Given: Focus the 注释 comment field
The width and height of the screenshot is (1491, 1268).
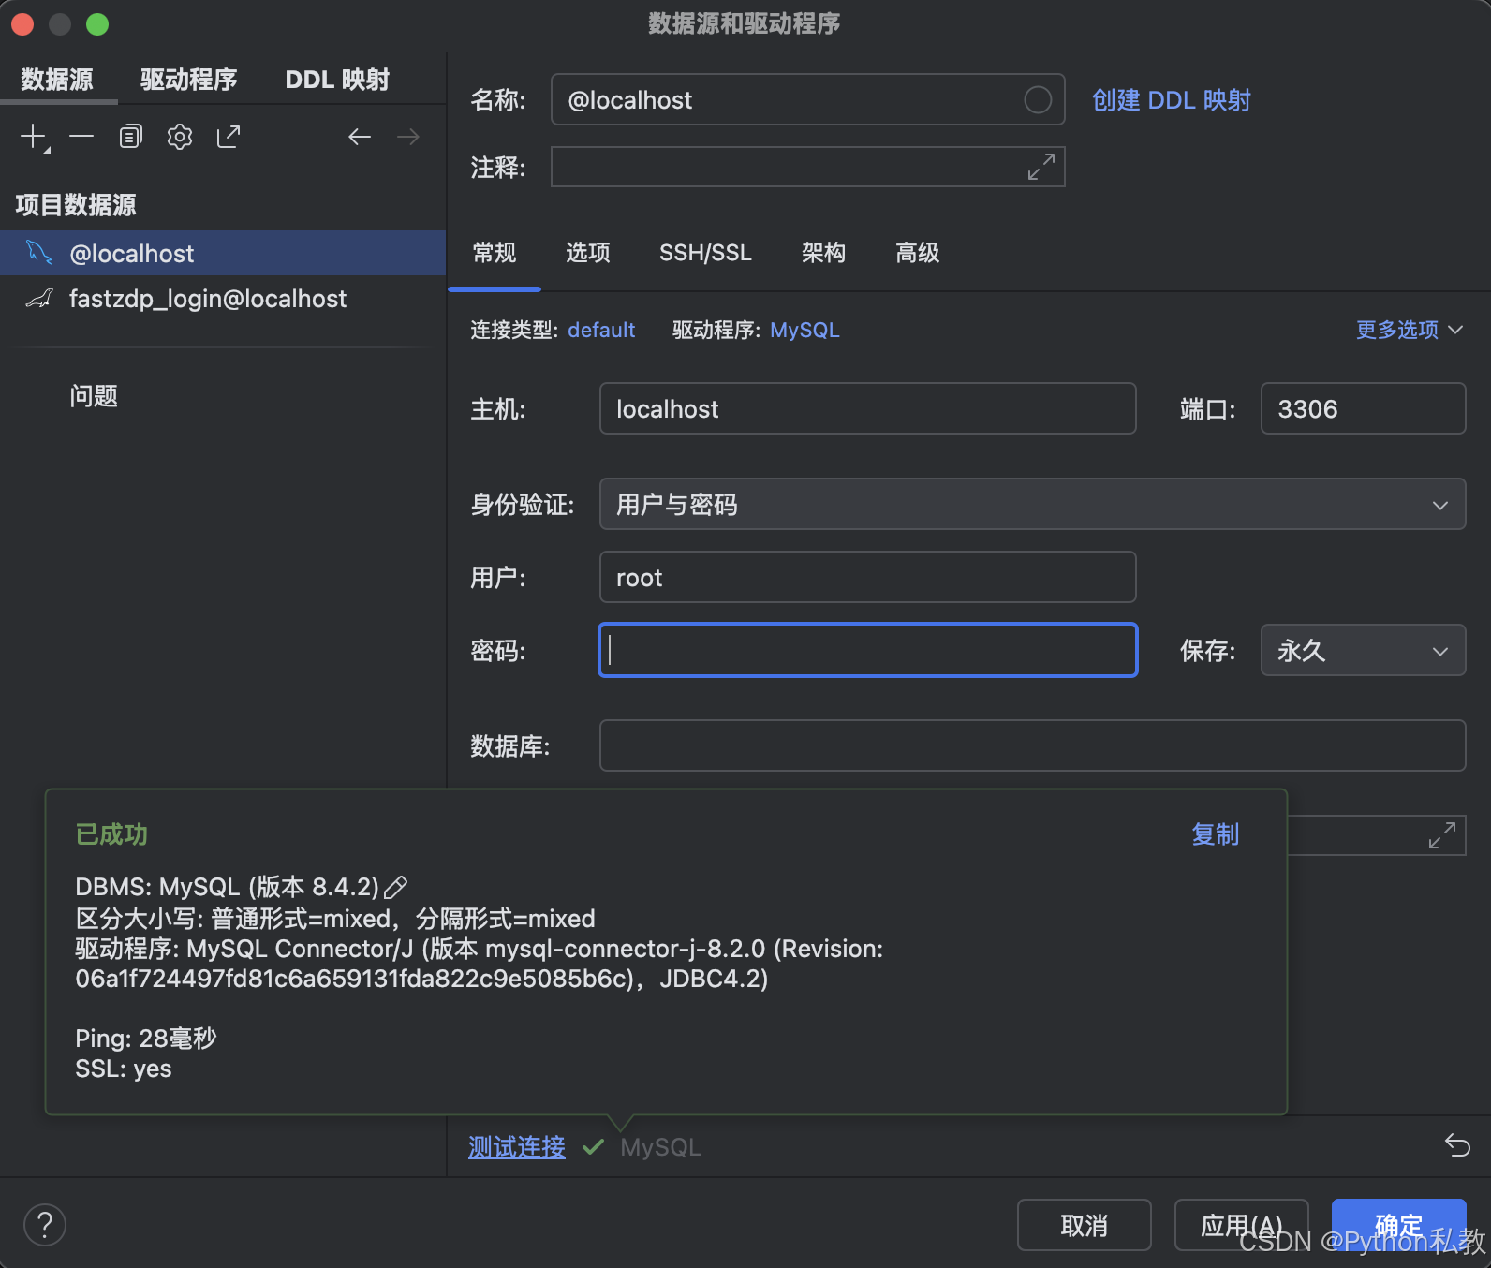Looking at the screenshot, I should [x=807, y=167].
